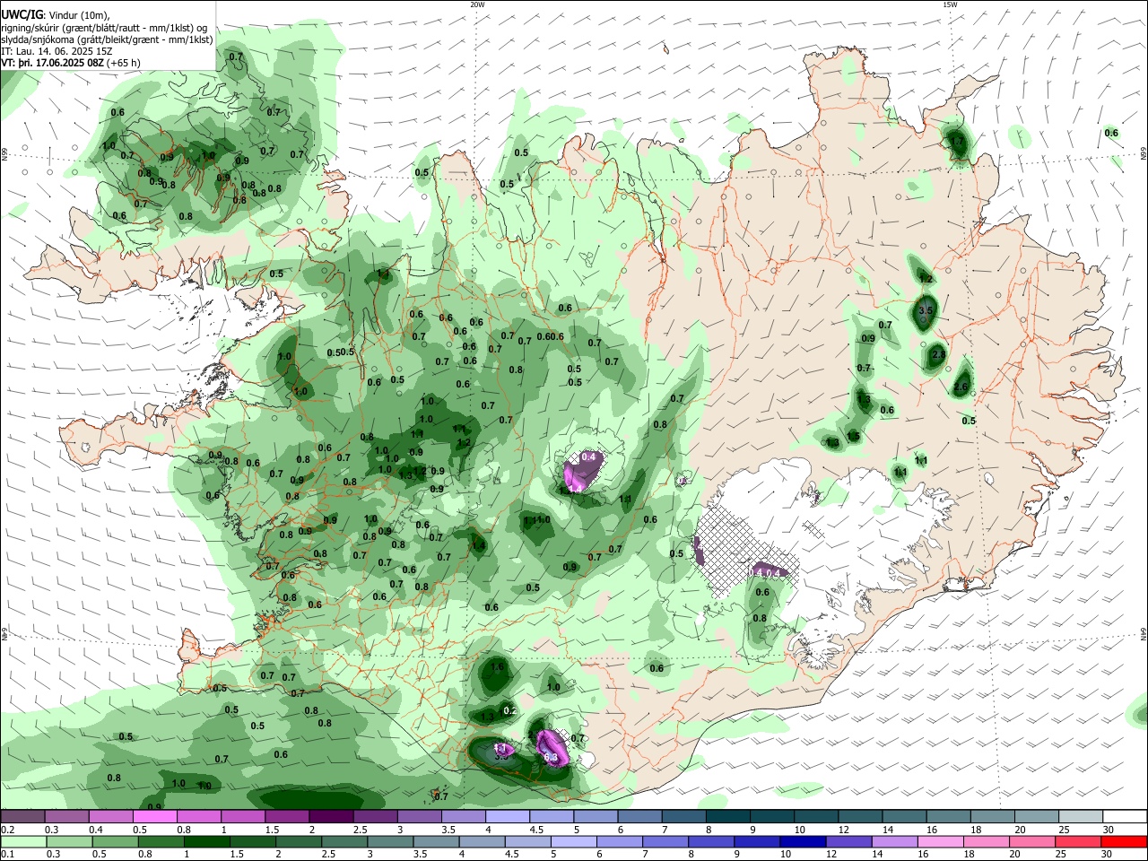
Task: Click the 4.5 label under the snow legend
Action: (x=536, y=830)
